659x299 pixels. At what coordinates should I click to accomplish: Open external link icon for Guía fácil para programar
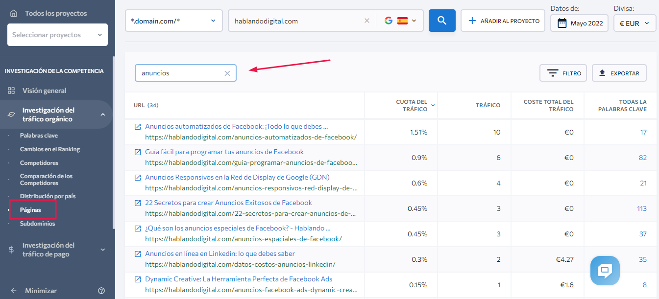point(138,152)
